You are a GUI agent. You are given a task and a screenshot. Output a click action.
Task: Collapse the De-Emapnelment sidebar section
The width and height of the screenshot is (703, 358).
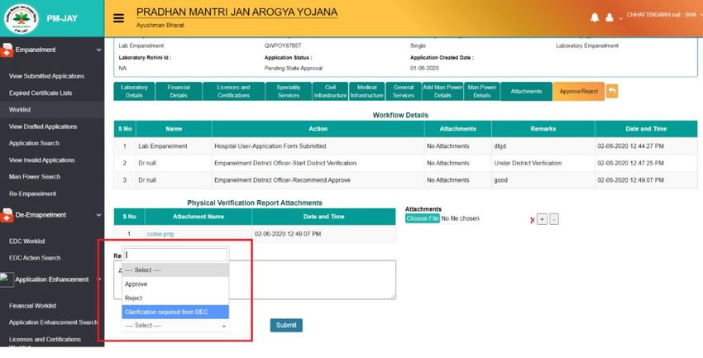pos(98,215)
